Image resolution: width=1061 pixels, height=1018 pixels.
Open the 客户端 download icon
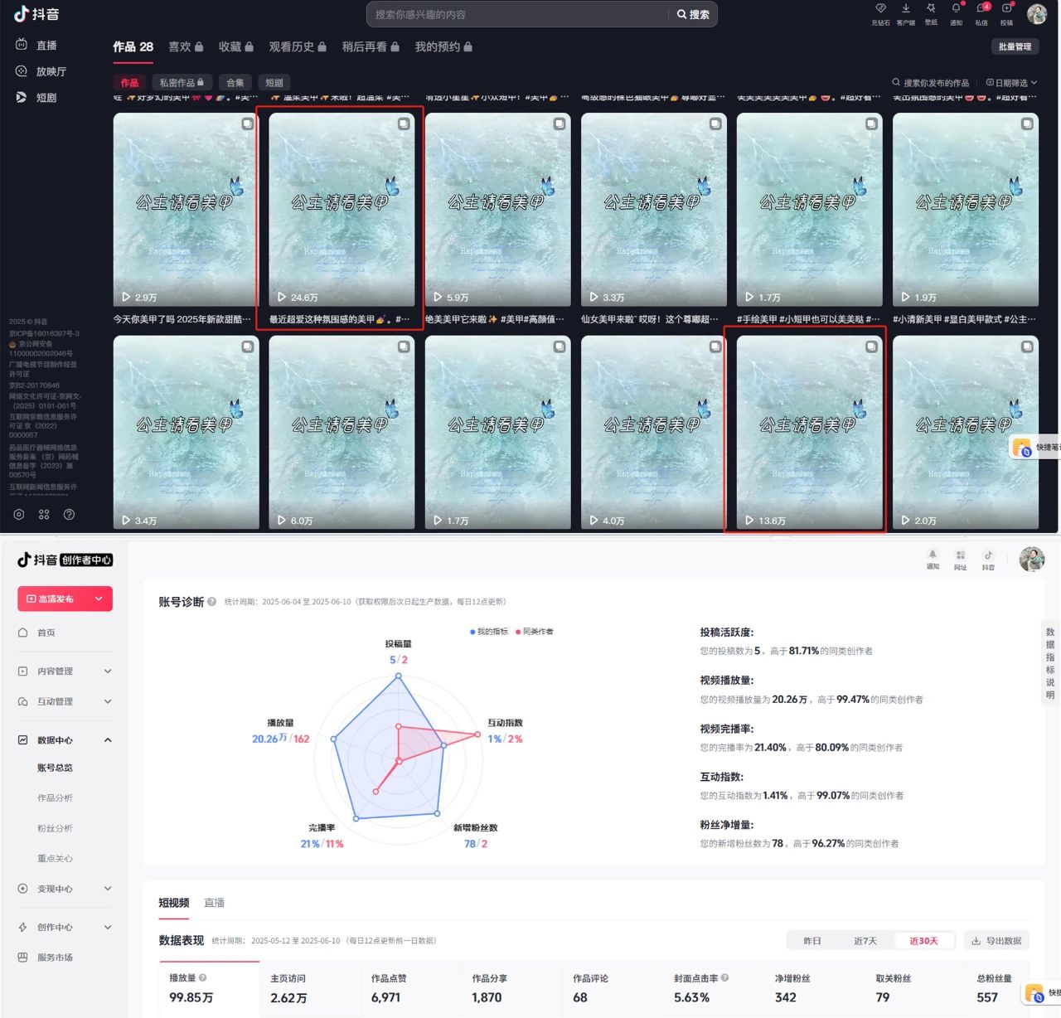(x=905, y=9)
